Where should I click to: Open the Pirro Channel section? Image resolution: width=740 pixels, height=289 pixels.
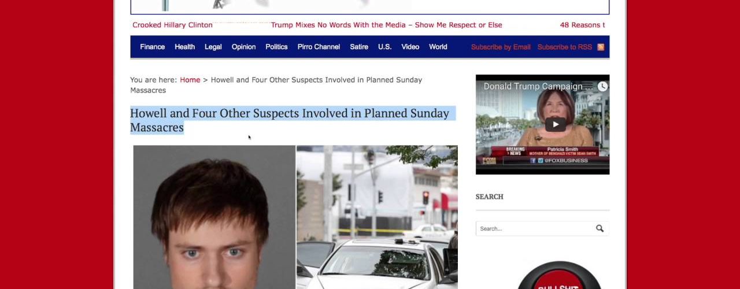click(x=319, y=47)
